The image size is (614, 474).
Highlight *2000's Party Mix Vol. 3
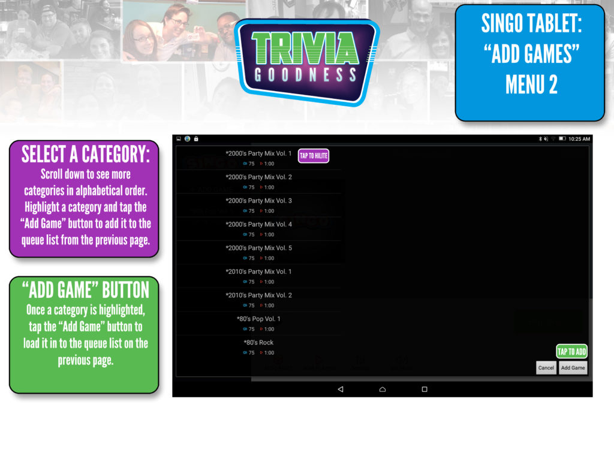point(258,205)
